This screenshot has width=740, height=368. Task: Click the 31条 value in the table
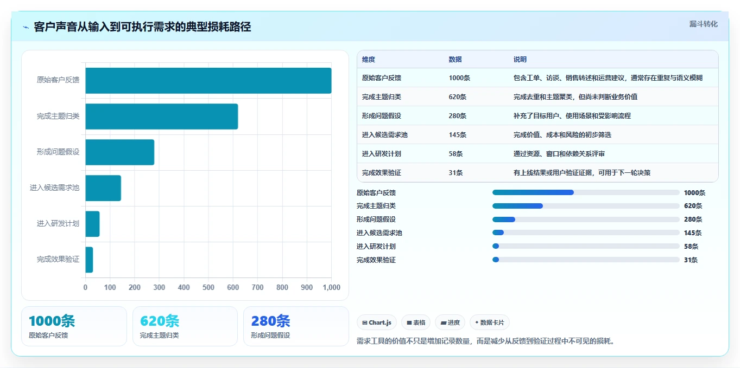tap(456, 173)
